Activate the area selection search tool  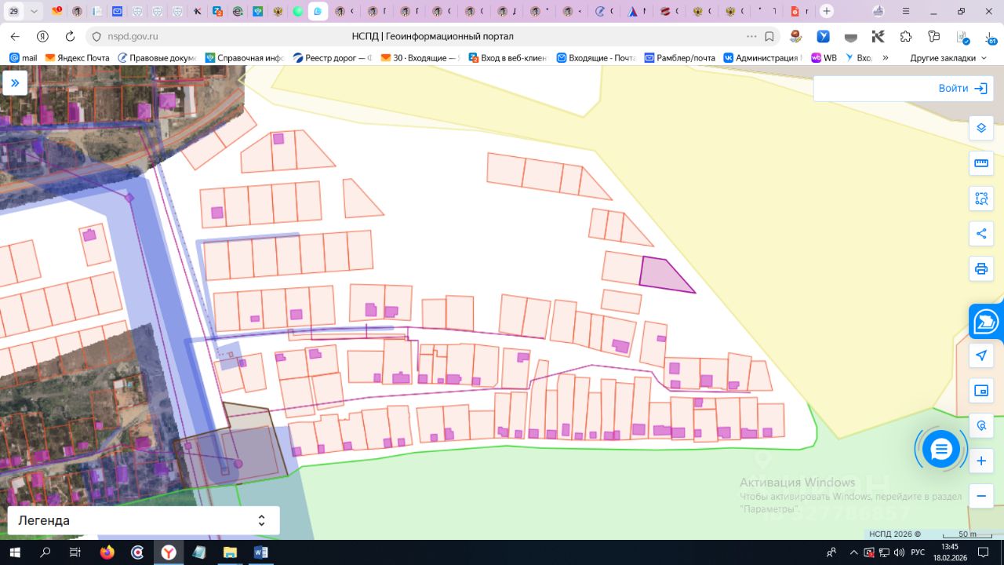[x=980, y=199]
